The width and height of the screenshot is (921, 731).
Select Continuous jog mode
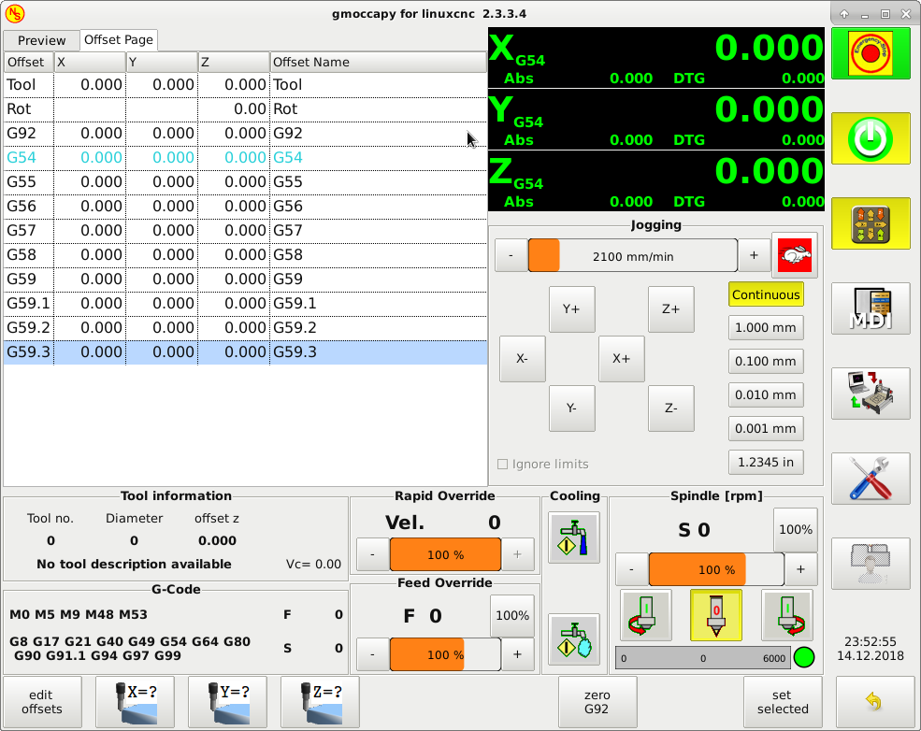pos(766,294)
